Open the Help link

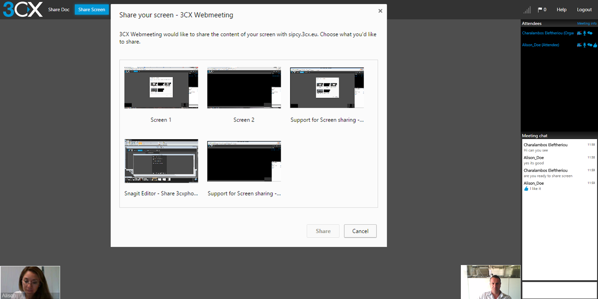coord(561,10)
